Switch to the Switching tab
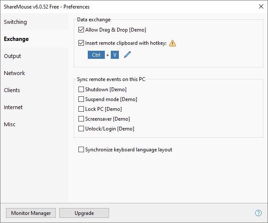Image resolution: width=268 pixels, height=223 pixels. pyautogui.click(x=15, y=22)
